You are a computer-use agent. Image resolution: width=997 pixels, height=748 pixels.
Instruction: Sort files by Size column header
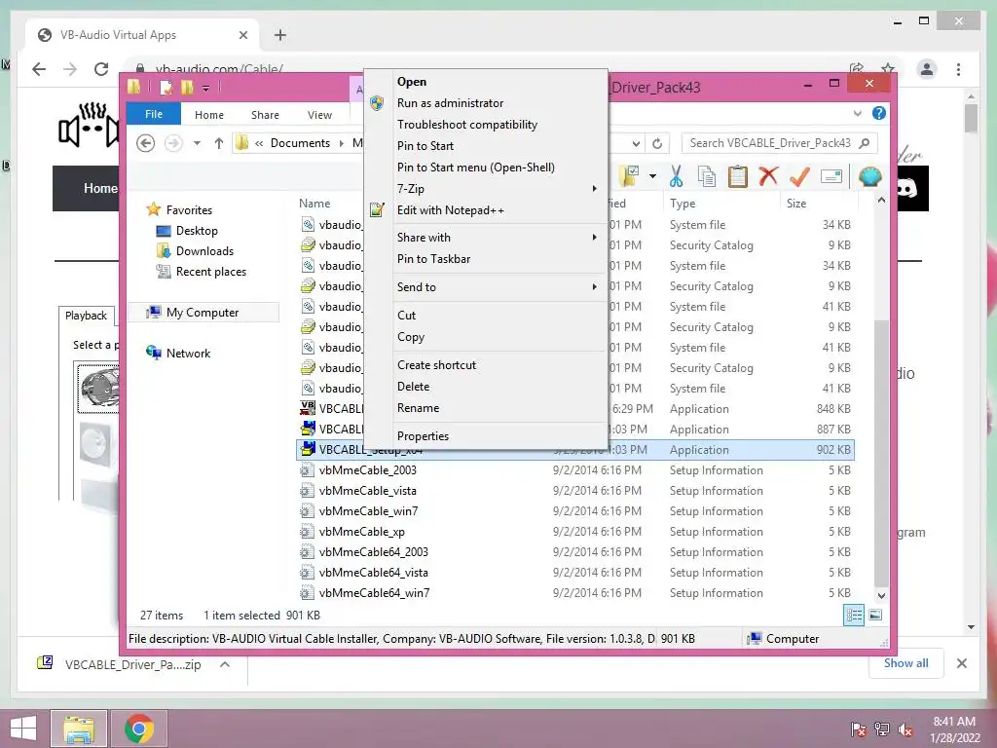(x=818, y=204)
